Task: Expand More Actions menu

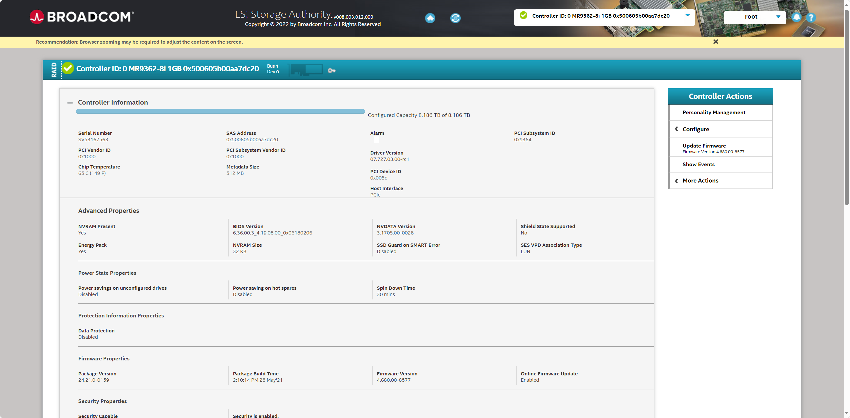Action: click(x=700, y=181)
